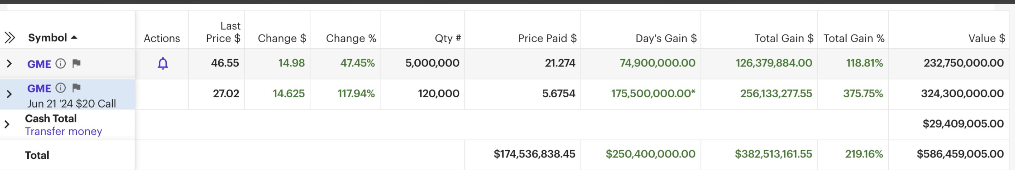Click flag icon on GME call option row

click(76, 88)
